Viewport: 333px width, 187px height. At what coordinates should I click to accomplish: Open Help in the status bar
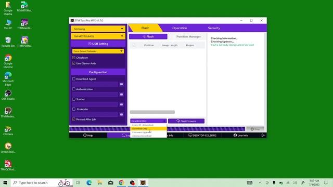click(88, 135)
